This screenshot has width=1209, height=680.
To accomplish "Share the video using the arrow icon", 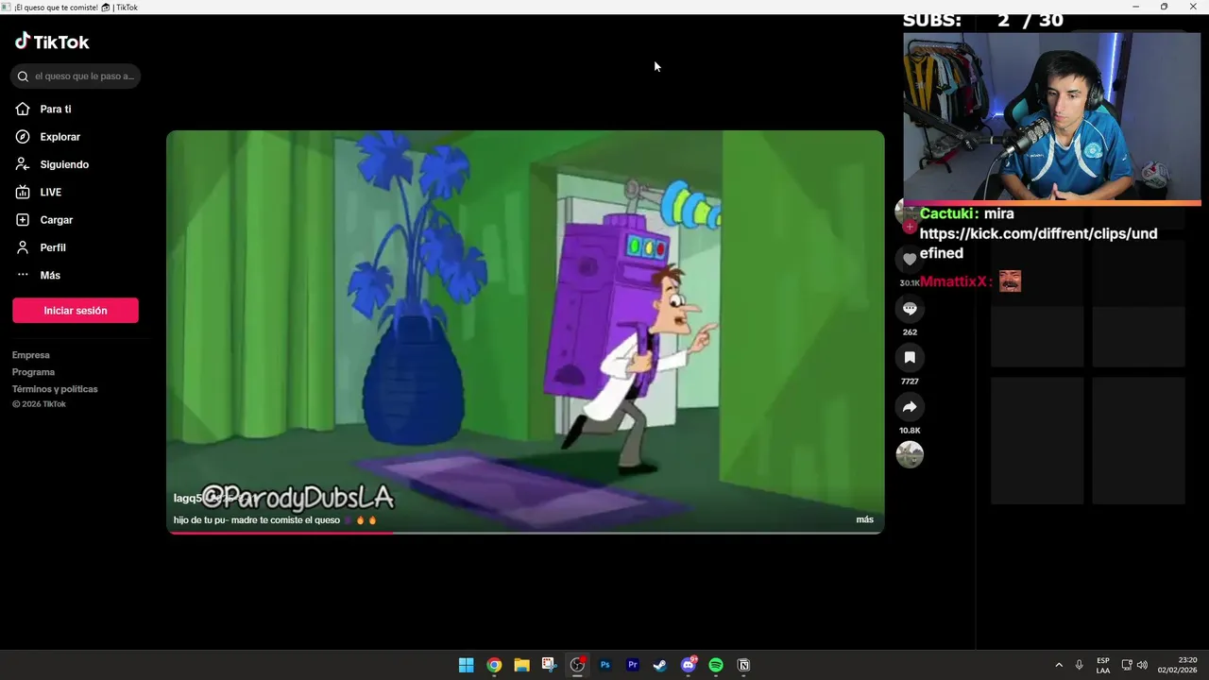I will click(x=910, y=407).
